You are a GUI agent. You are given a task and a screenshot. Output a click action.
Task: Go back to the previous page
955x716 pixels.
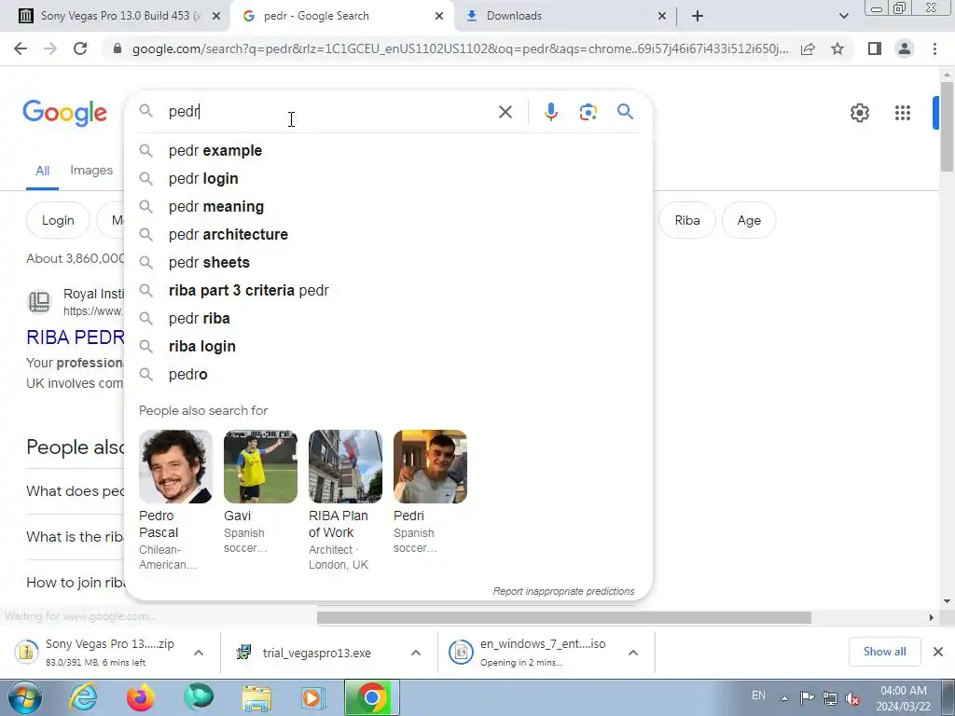(x=21, y=48)
